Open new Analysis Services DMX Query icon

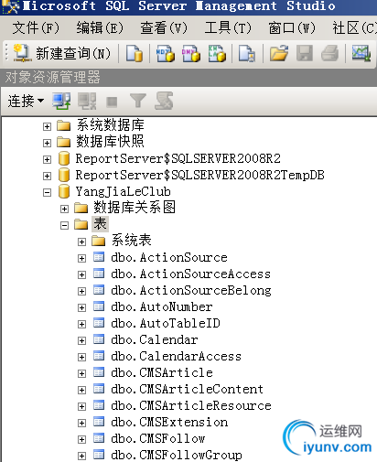coord(191,54)
